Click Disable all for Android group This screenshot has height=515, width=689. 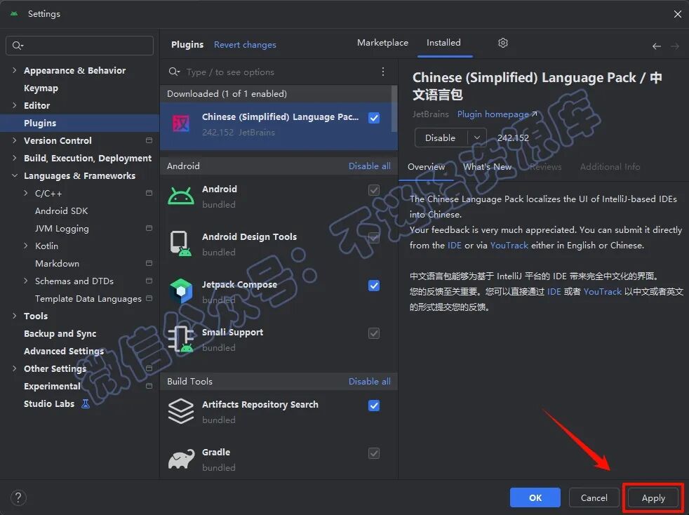pyautogui.click(x=370, y=166)
